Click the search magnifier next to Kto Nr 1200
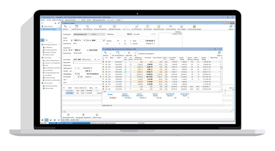Image resolution: width=275 pixels, height=151 pixels. [78, 40]
